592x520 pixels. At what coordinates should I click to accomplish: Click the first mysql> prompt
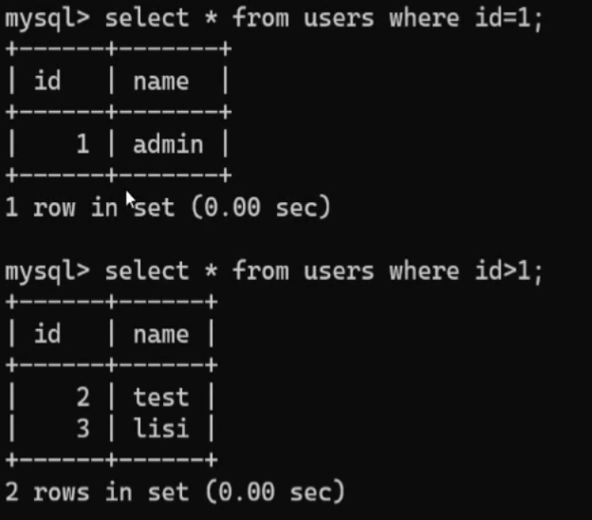pyautogui.click(x=47, y=19)
